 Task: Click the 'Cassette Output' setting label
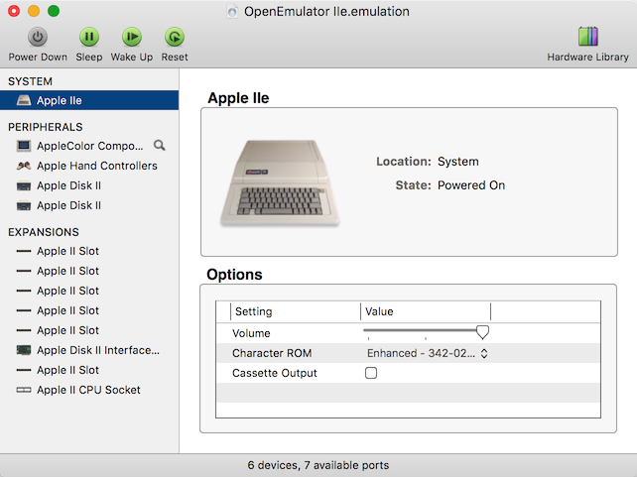click(x=274, y=373)
